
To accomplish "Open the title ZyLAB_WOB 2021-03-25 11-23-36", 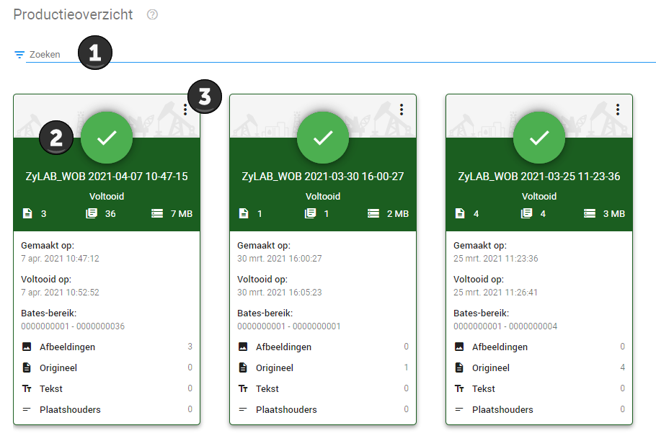I will pos(539,177).
